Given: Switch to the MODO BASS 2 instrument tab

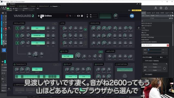Looking at the screenshot, I should (x=22, y=6).
